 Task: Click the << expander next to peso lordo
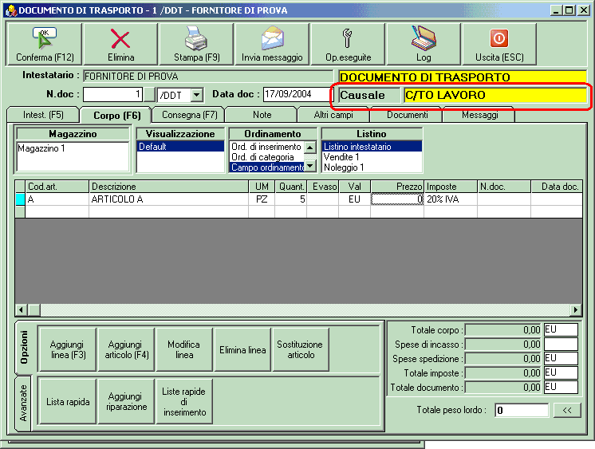click(x=566, y=410)
